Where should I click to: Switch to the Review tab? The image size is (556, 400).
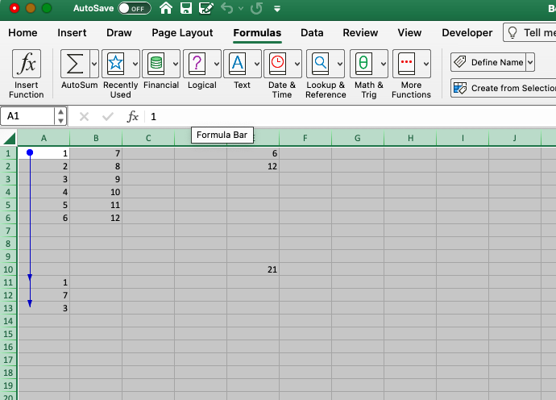[360, 32]
